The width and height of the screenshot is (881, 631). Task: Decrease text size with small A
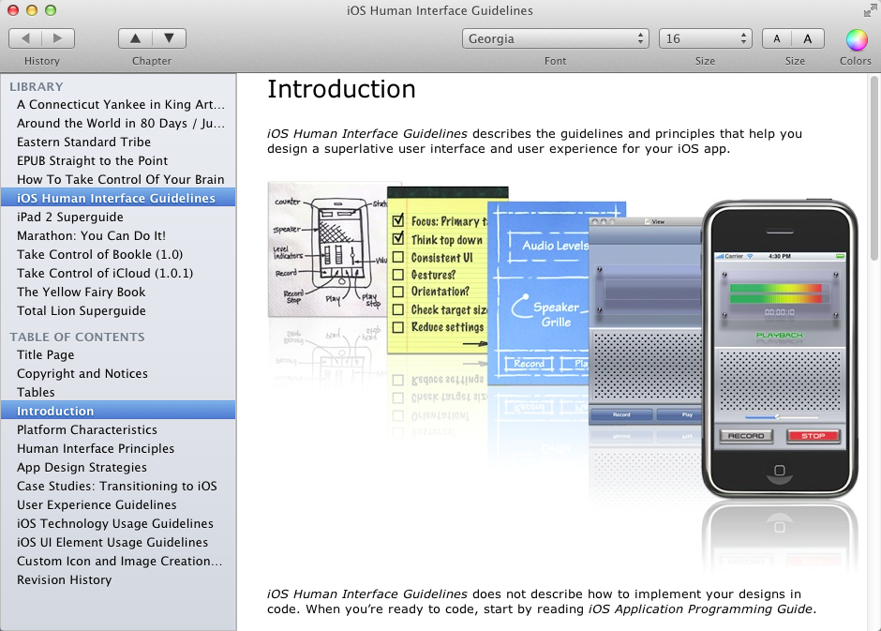pos(777,38)
